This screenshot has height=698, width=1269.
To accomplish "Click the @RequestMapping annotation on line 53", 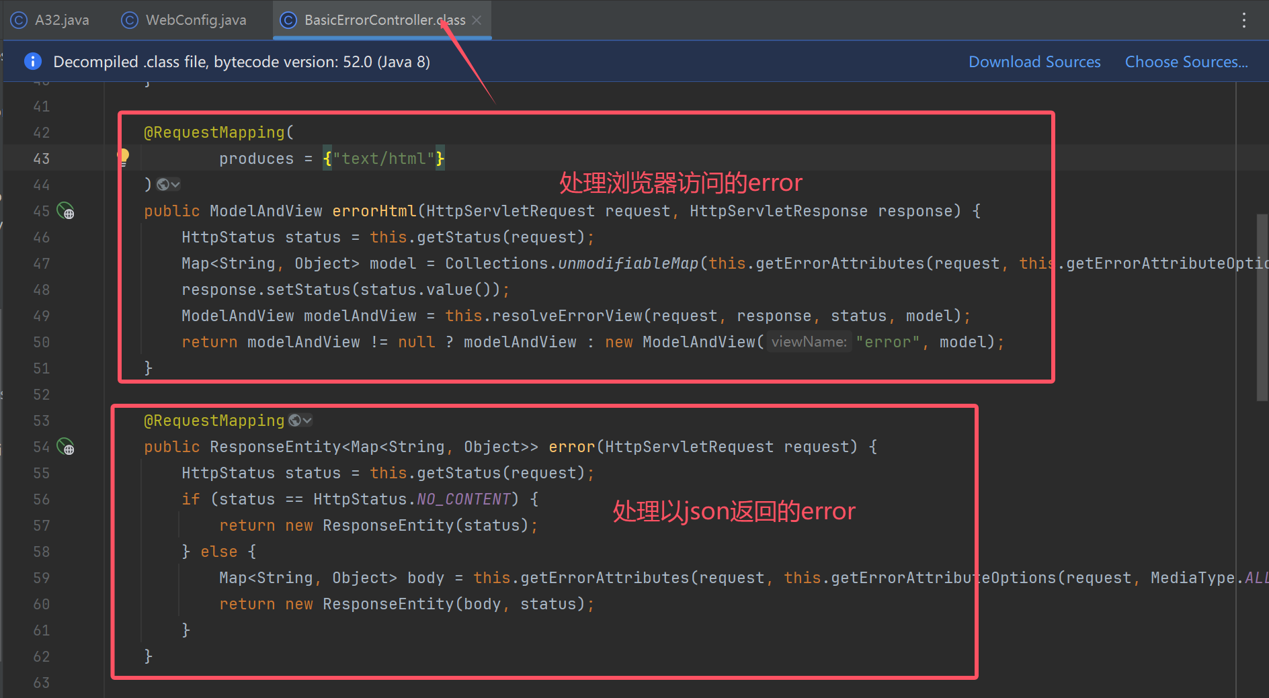I will point(214,421).
